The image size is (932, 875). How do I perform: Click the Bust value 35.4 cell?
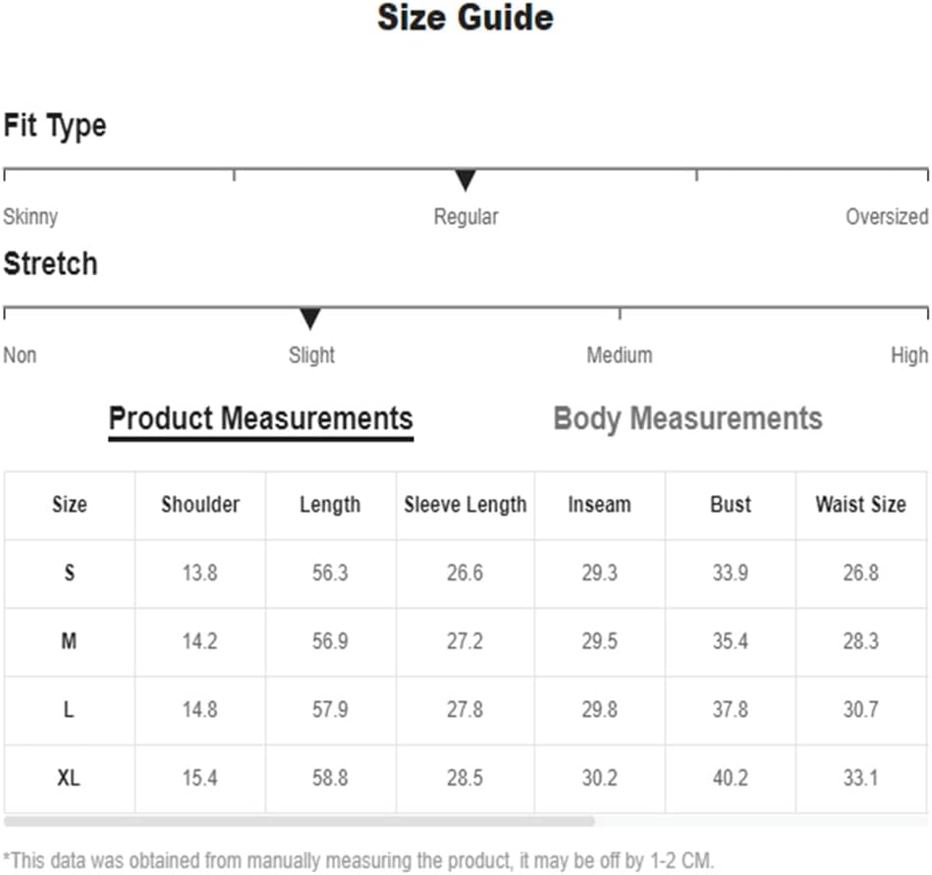[x=730, y=641]
